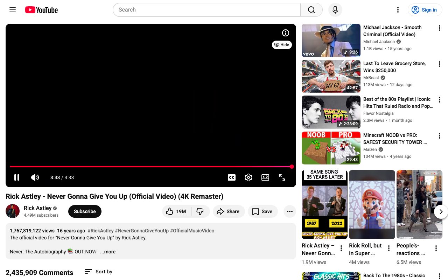Show next shorts with right arrow
Image resolution: width=448 pixels, height=280 pixels.
tap(441, 212)
